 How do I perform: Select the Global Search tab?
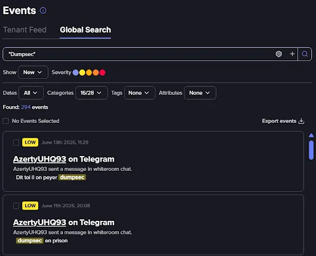click(85, 30)
